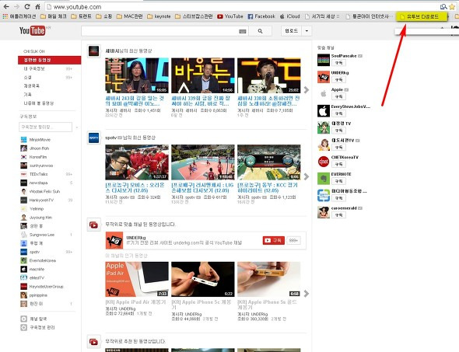Click the upload button
This screenshot has width=459, height=352.
click(x=291, y=31)
